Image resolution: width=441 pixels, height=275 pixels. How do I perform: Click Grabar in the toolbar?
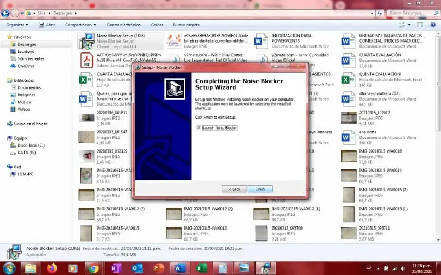tap(156, 25)
